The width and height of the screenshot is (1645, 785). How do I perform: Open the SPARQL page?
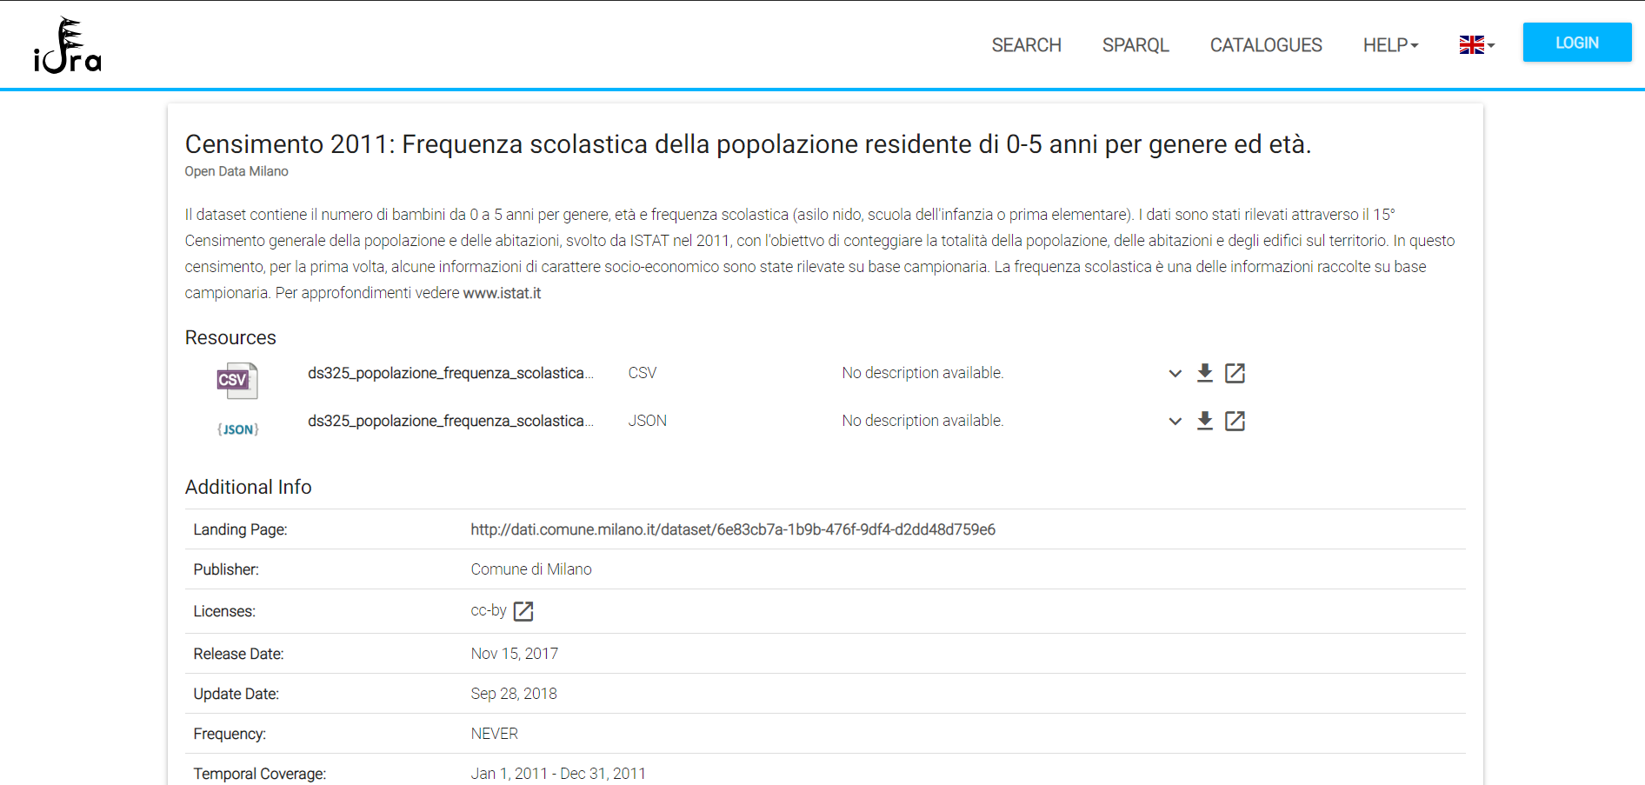tap(1136, 45)
